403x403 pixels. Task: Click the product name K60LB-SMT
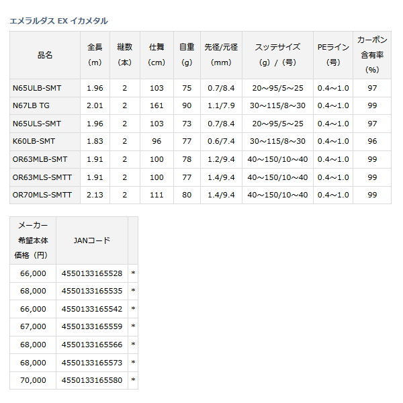point(34,141)
